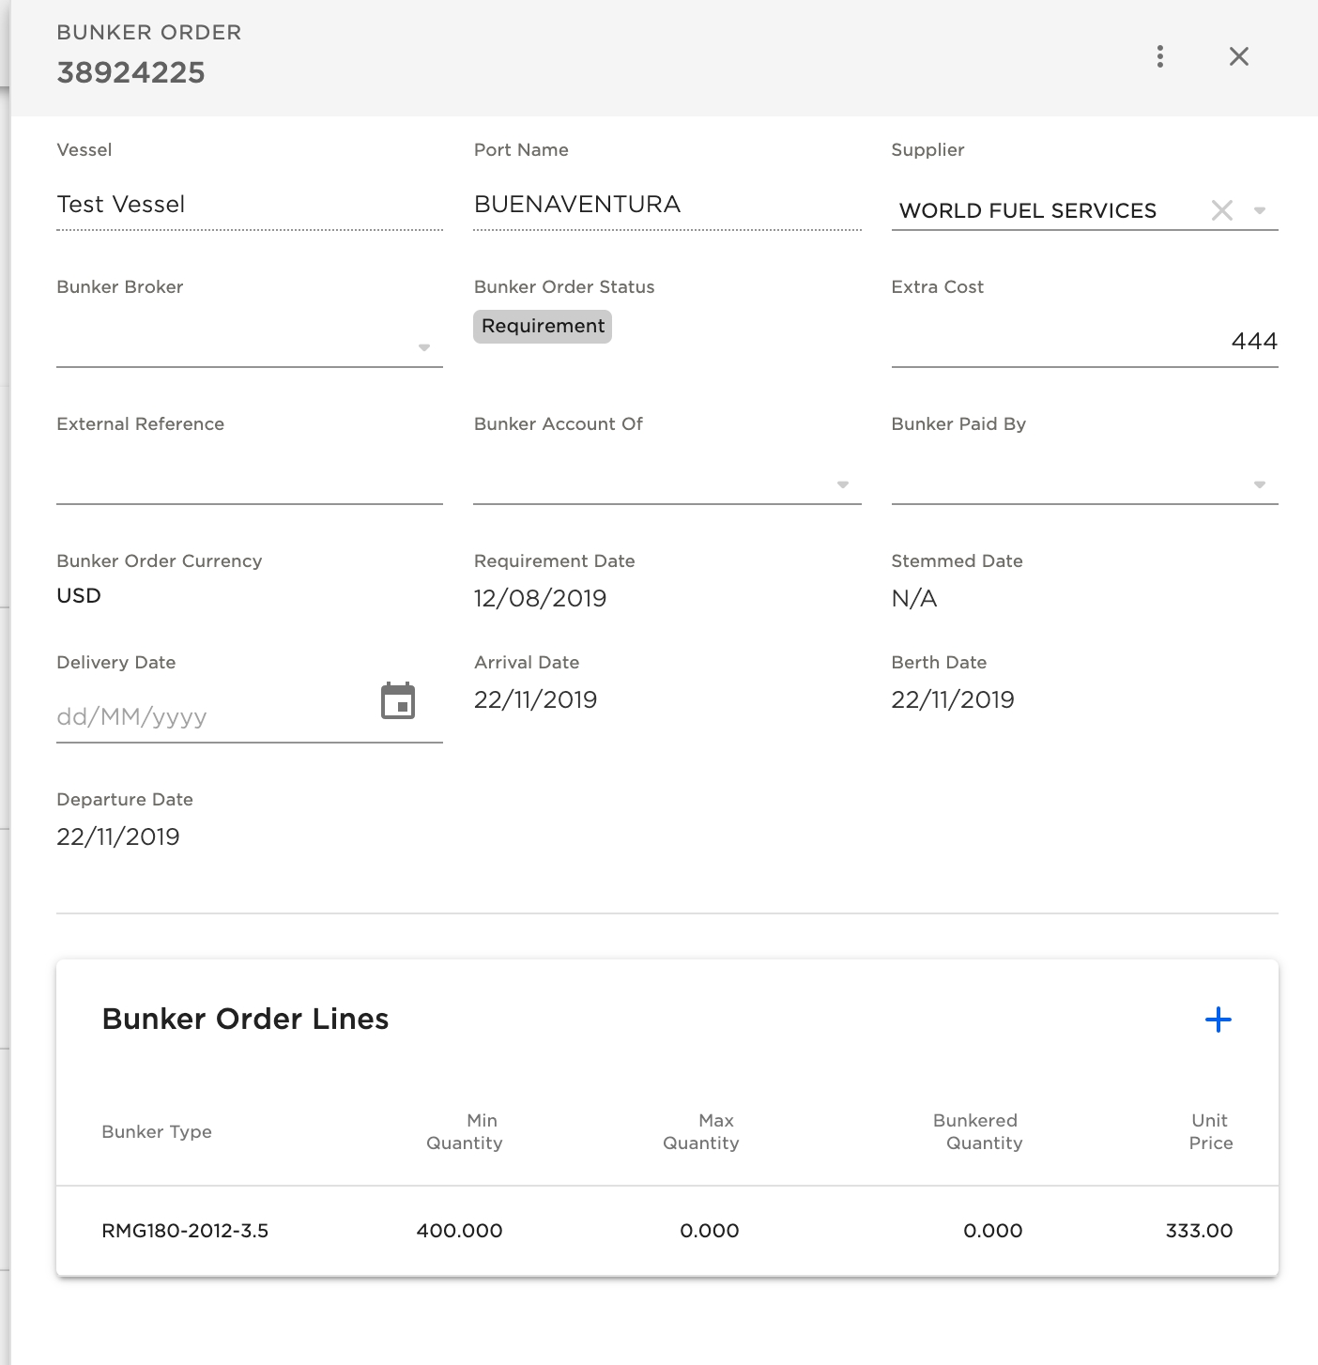This screenshot has width=1318, height=1365.
Task: Expand the Bunker Paid By dropdown
Action: [x=1259, y=484]
